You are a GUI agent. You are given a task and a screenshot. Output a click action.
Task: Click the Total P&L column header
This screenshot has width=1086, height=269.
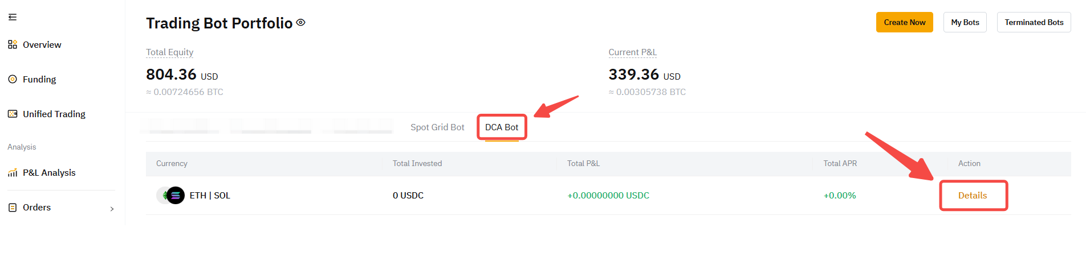point(583,164)
